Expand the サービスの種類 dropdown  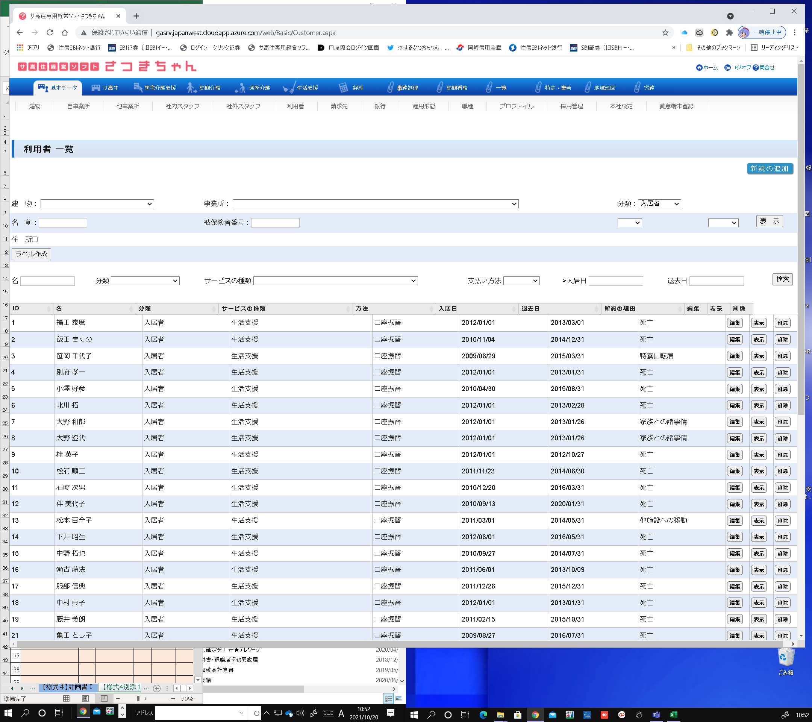point(335,281)
